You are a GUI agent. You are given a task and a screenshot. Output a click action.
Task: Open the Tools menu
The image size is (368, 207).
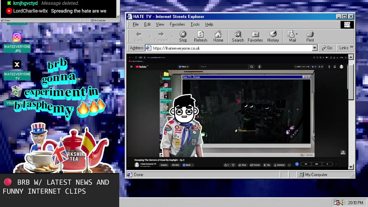pos(195,24)
